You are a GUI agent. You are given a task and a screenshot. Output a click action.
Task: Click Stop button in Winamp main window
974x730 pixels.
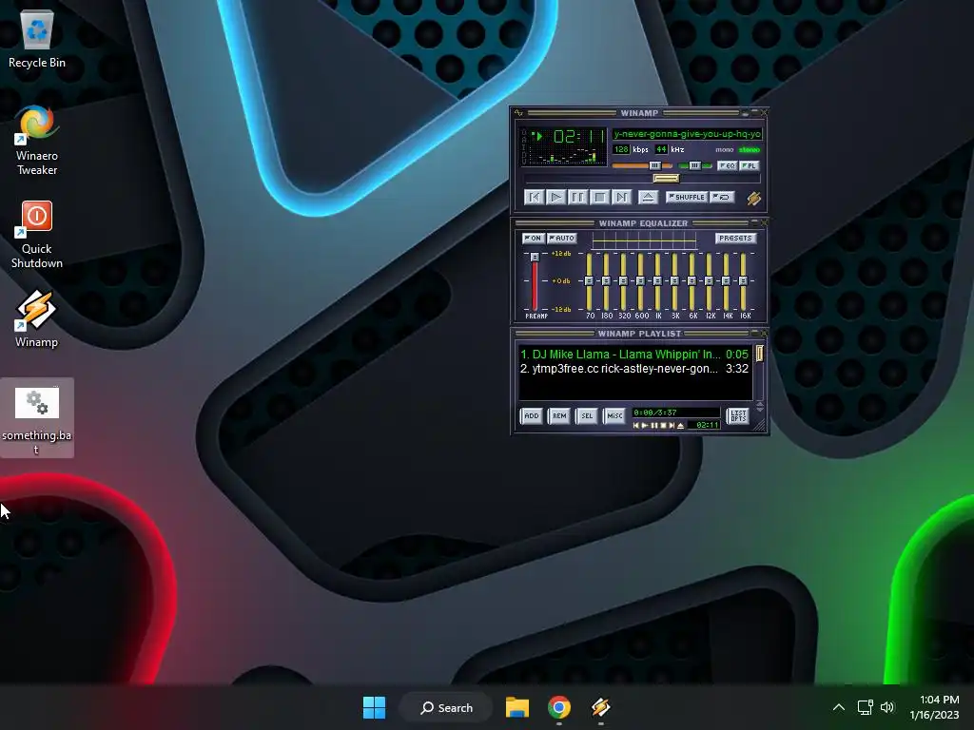click(599, 198)
